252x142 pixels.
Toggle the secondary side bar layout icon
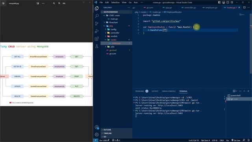(228, 2)
